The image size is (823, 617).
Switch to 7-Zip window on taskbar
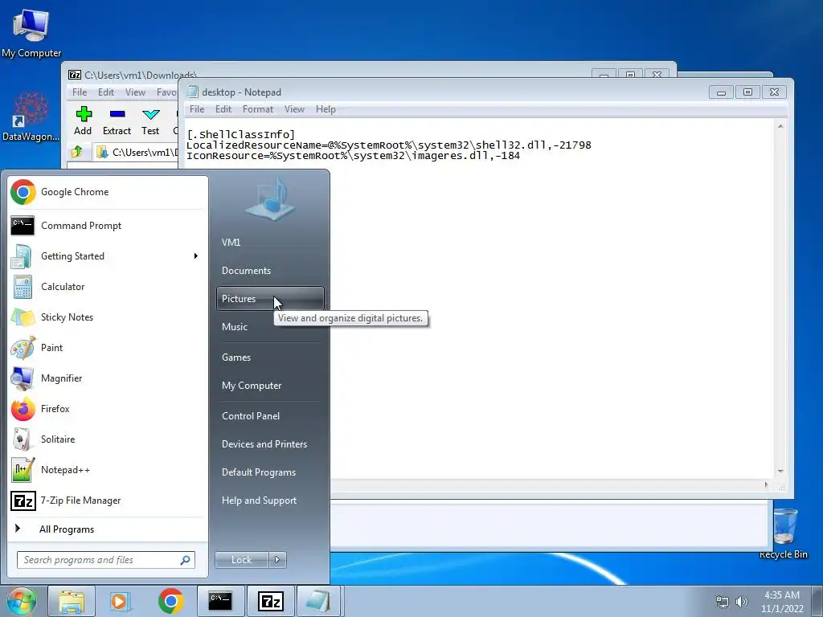coord(271,601)
